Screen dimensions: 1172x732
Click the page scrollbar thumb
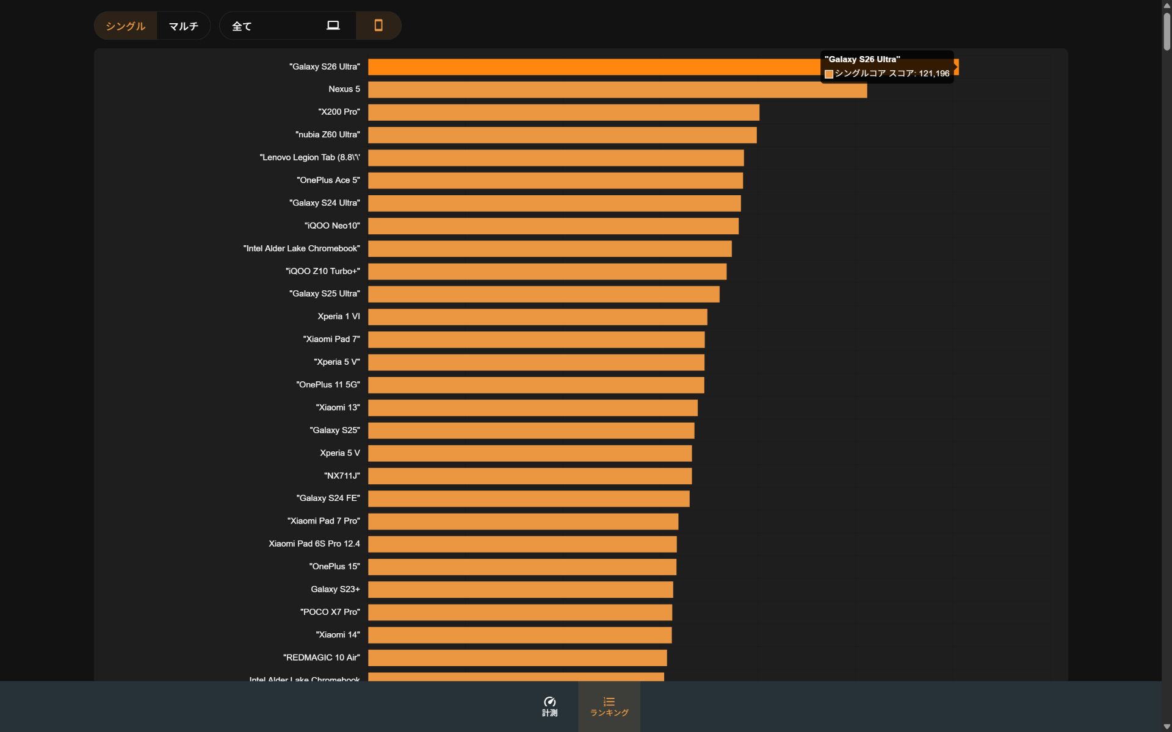coord(1167,30)
